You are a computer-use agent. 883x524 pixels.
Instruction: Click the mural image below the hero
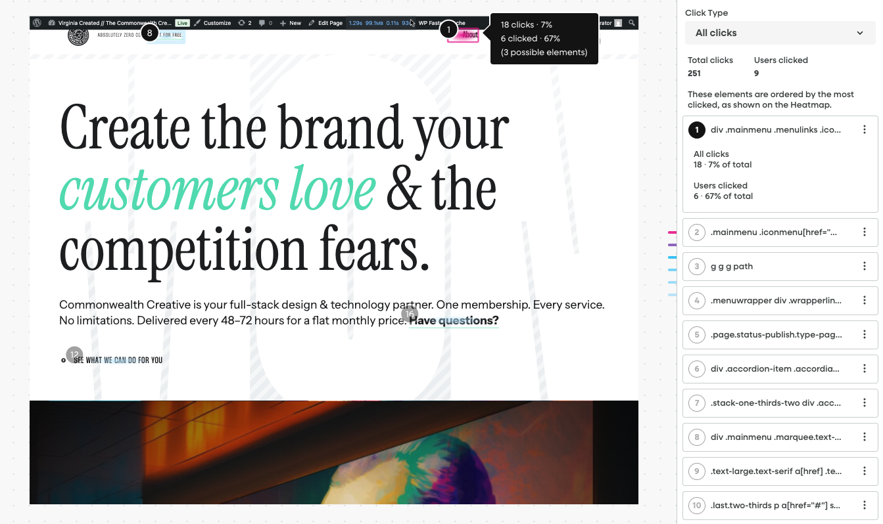(333, 452)
